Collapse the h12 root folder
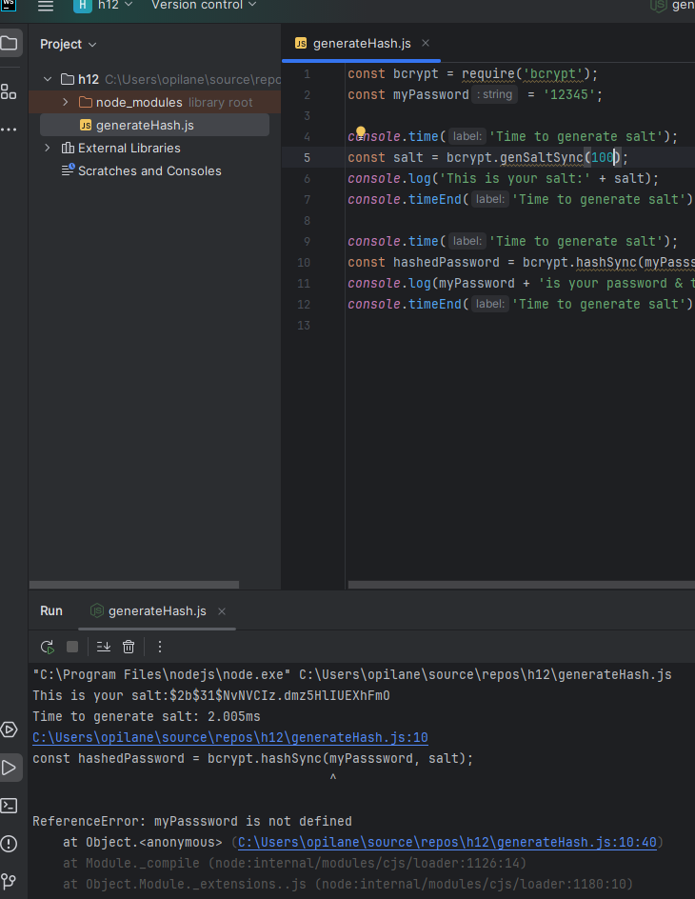695x899 pixels. (49, 79)
